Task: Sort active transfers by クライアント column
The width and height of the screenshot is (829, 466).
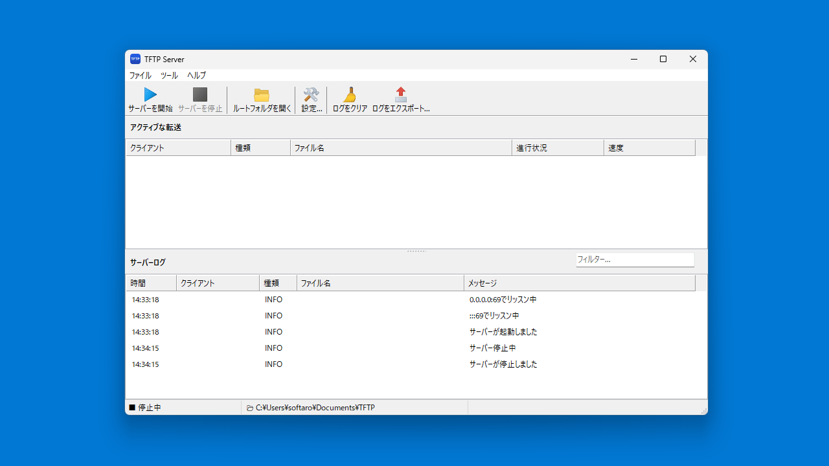Action: [178, 148]
